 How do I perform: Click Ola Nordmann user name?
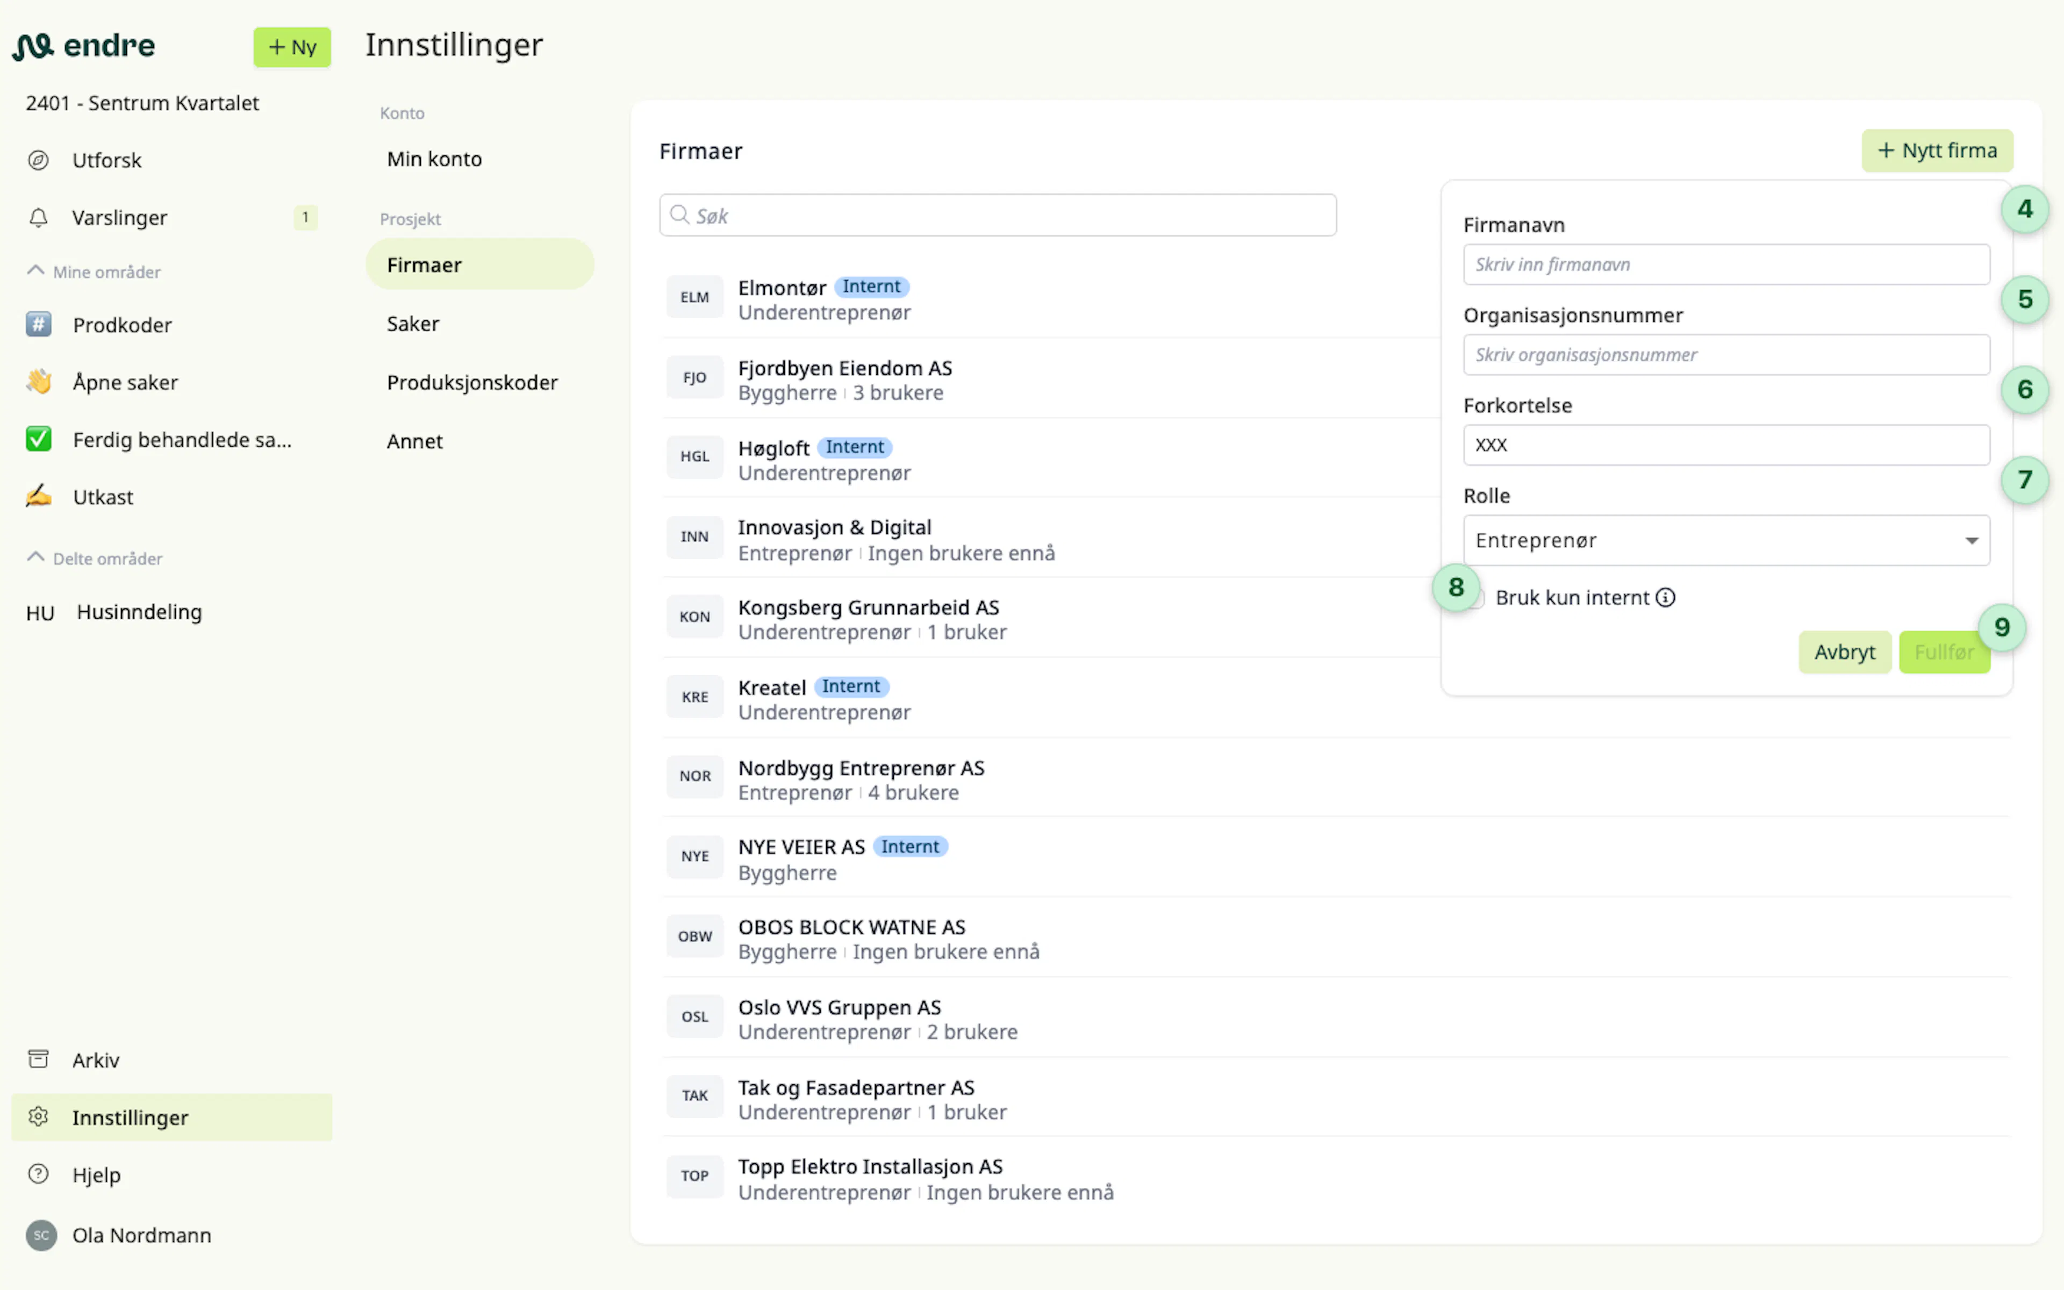click(141, 1235)
